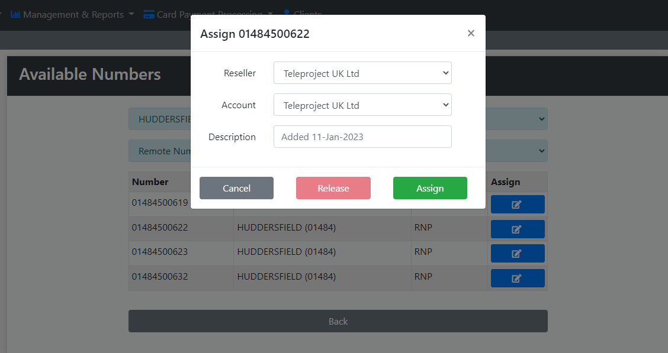Screen dimensions: 668x353
Task: Click HUDDERSFIELD (01484) in 01484500632 row
Action: [286, 277]
